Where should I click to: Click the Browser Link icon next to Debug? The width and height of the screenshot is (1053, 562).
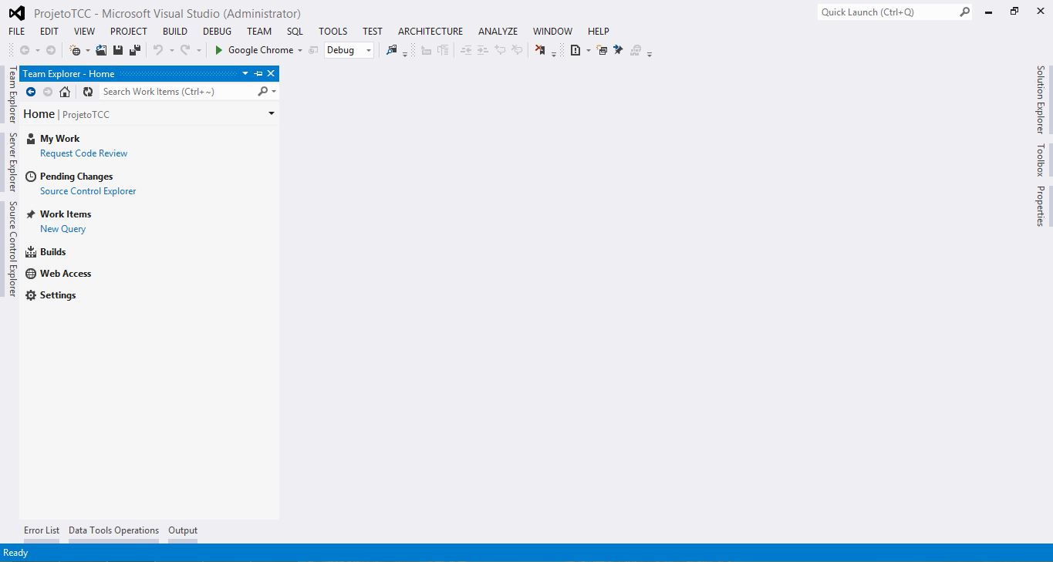(x=313, y=50)
